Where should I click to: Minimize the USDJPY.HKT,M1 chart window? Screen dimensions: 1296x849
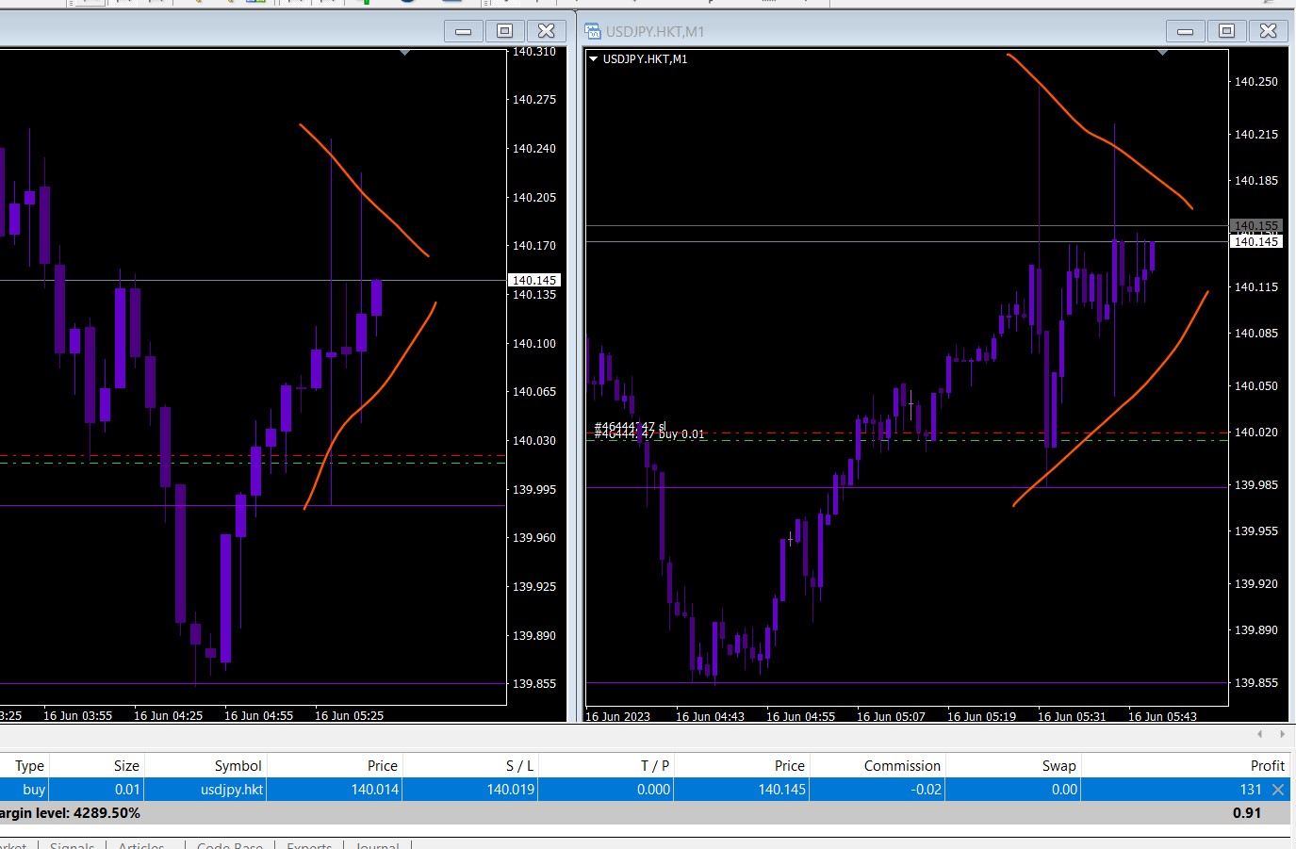coord(1186,31)
